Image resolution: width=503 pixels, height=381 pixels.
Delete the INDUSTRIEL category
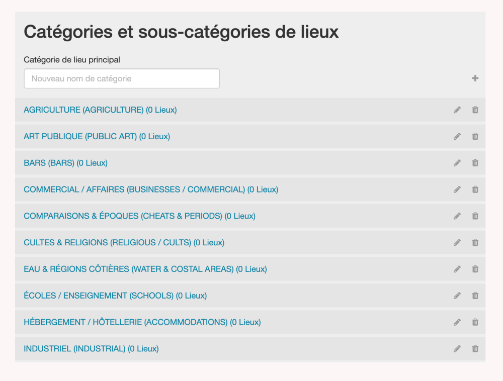[x=475, y=349]
